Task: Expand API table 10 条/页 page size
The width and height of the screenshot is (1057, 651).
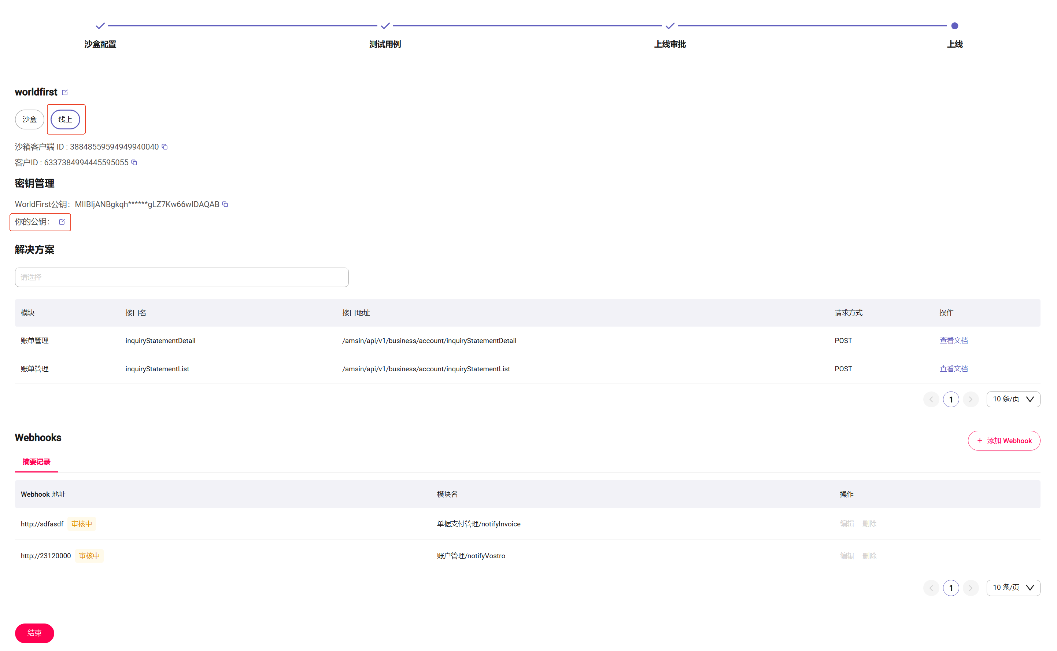Action: coord(1013,399)
